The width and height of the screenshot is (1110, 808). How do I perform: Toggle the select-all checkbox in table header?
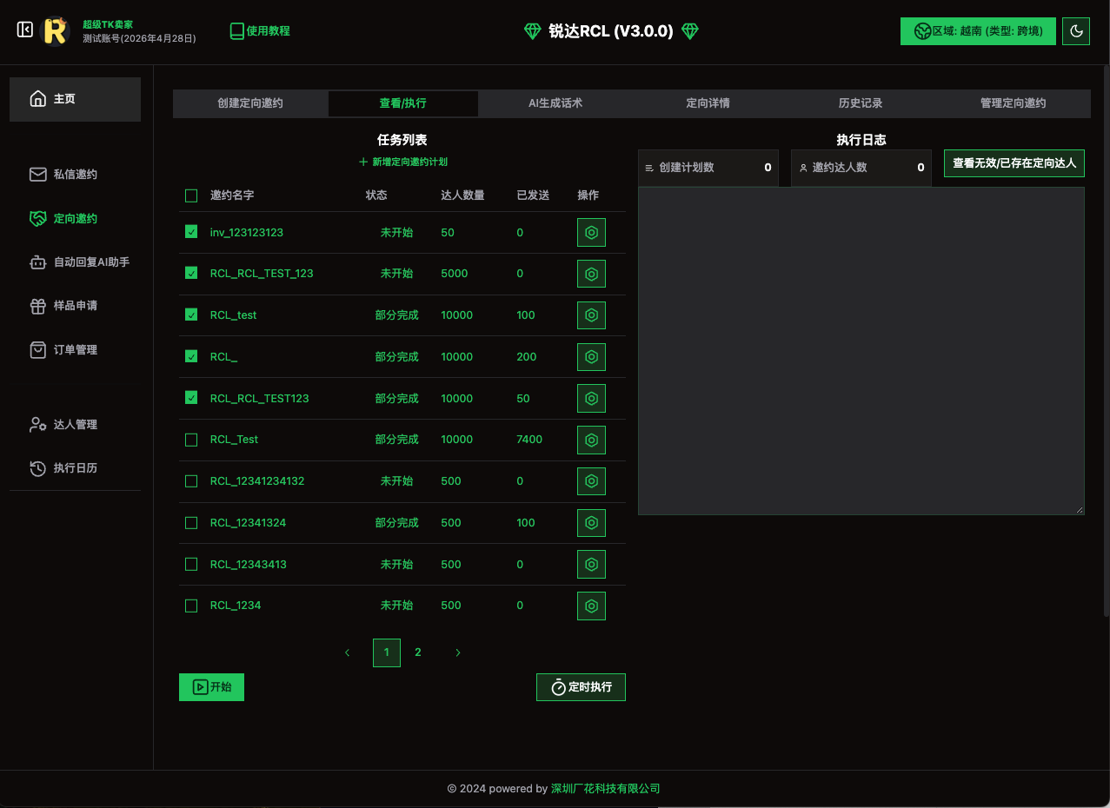pyautogui.click(x=191, y=195)
